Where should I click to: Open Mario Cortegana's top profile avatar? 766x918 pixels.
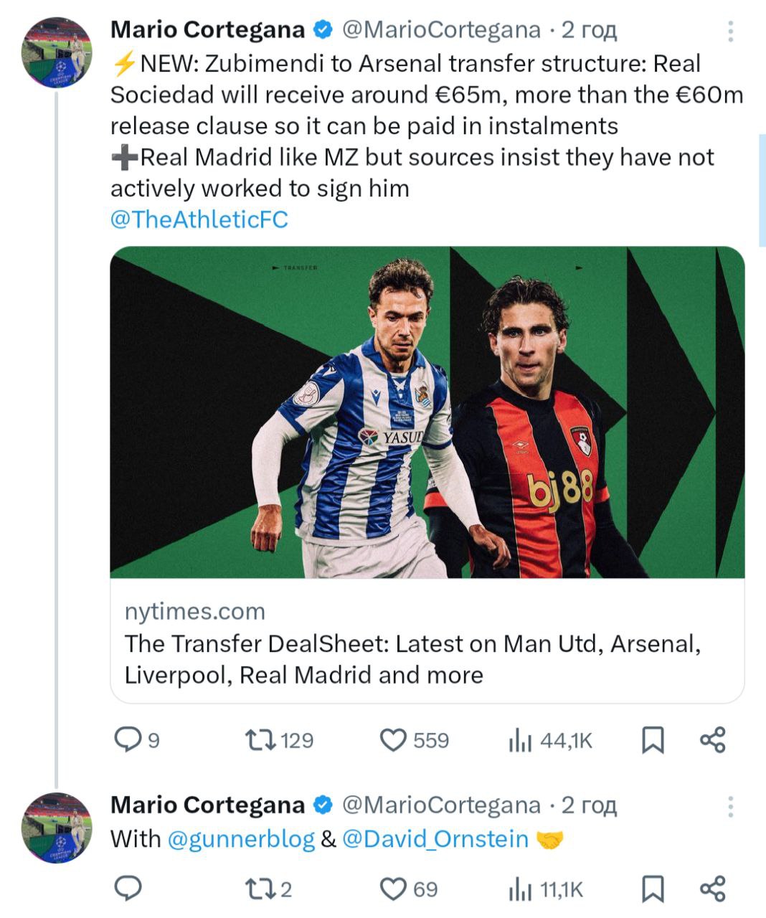[x=57, y=52]
